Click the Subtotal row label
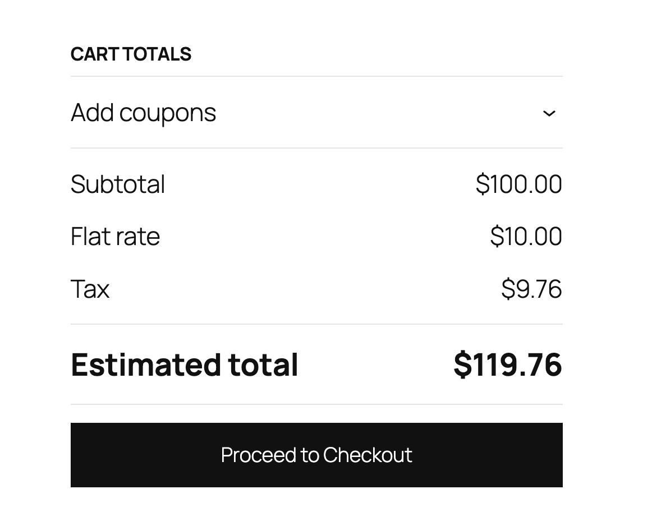652x526 pixels. (117, 184)
